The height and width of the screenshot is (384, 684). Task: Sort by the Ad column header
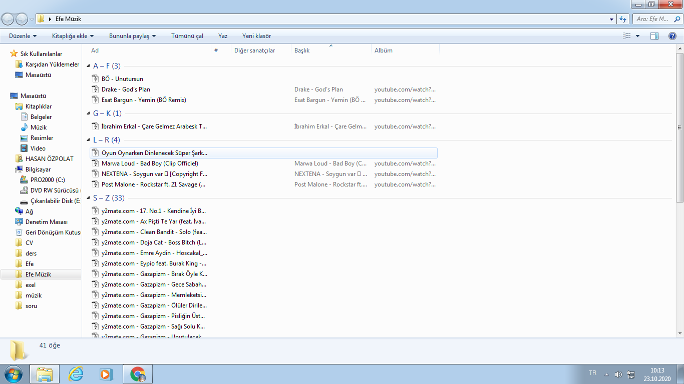[150, 50]
